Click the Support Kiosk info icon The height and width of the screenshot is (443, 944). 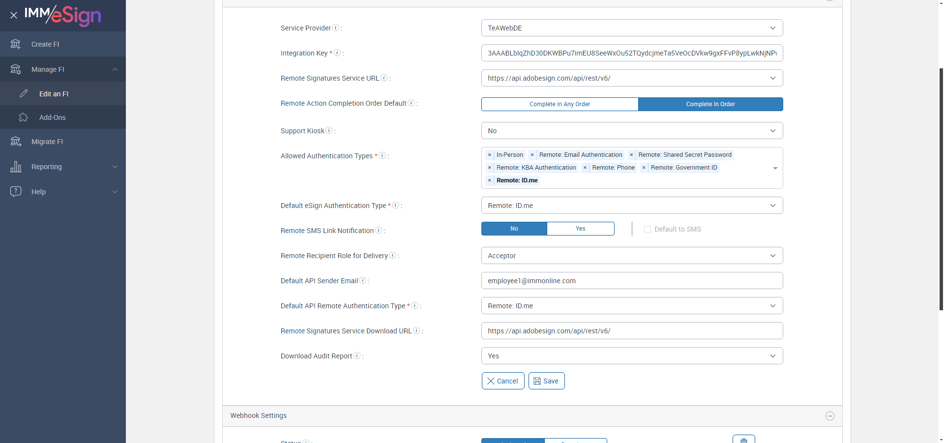coord(329,130)
